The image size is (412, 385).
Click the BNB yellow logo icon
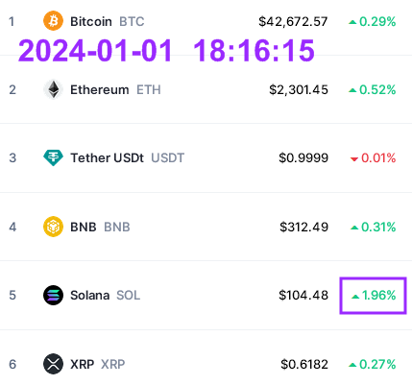point(53,227)
